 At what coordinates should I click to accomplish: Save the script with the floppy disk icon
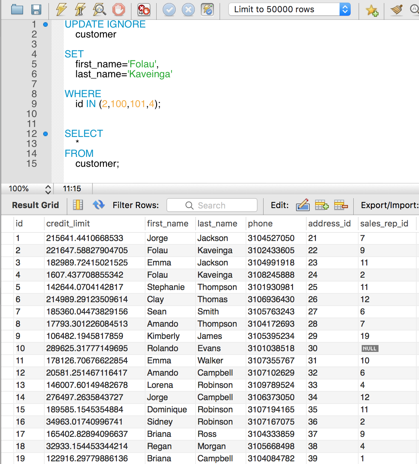tap(36, 10)
